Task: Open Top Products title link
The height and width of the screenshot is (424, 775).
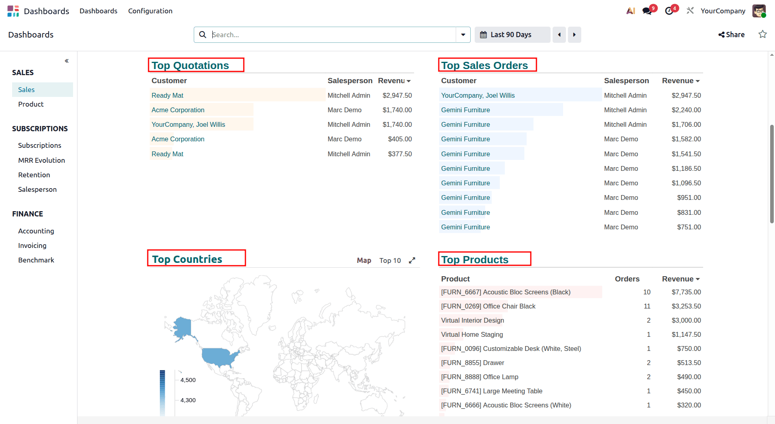Action: (x=475, y=260)
